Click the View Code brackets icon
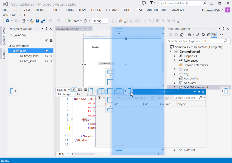This screenshot has width=232, height=163. [221, 35]
